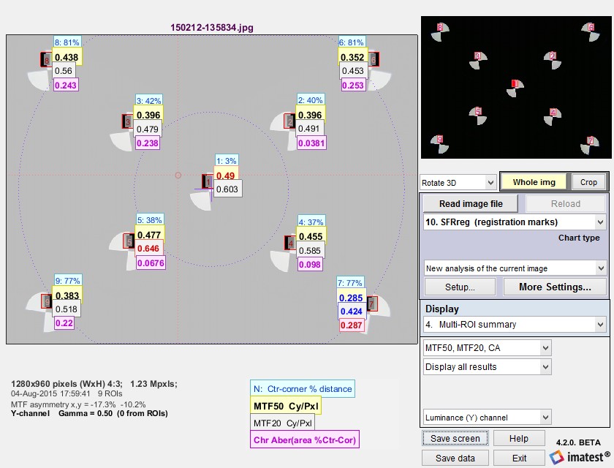Click ROI 6 marker in main image
Image resolution: width=614 pixels, height=468 pixels.
point(374,59)
